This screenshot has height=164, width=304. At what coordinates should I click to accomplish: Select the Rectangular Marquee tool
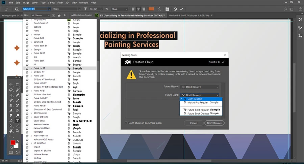pos(18,85)
